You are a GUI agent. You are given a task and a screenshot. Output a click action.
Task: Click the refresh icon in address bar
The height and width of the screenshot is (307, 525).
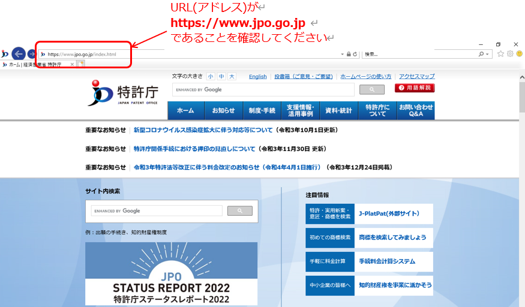[x=355, y=55]
